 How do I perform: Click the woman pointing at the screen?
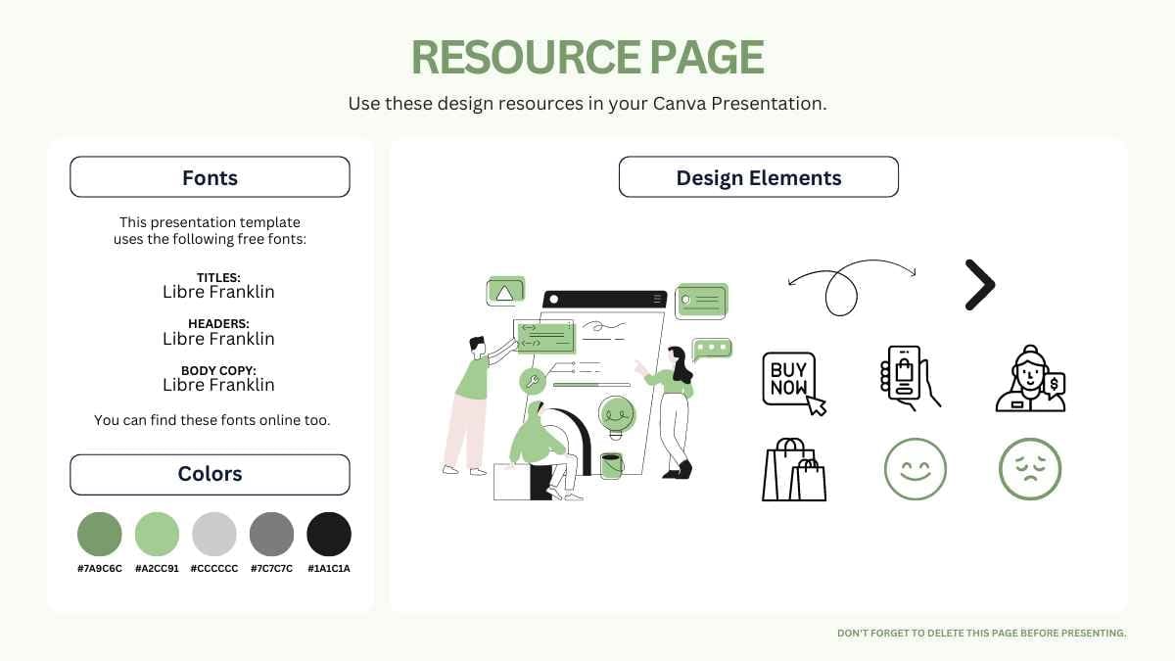tap(673, 411)
